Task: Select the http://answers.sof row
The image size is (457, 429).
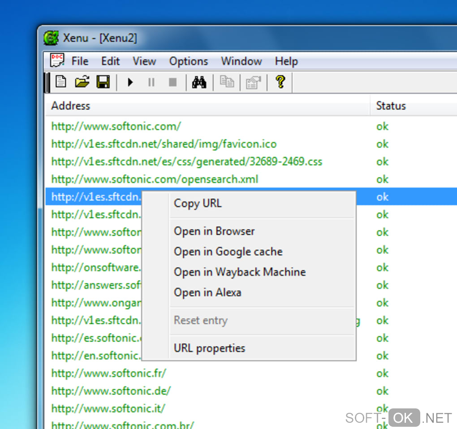Action: coord(96,285)
